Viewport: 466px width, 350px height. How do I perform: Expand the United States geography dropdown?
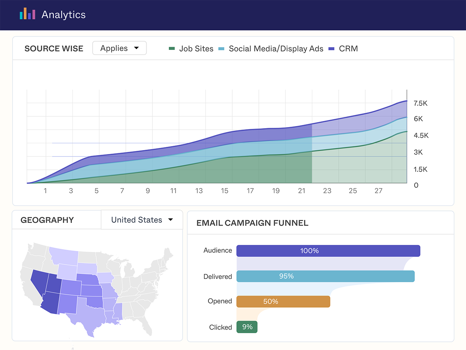coord(142,220)
